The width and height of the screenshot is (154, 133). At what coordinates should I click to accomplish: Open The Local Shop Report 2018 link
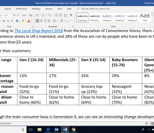(x=39, y=31)
